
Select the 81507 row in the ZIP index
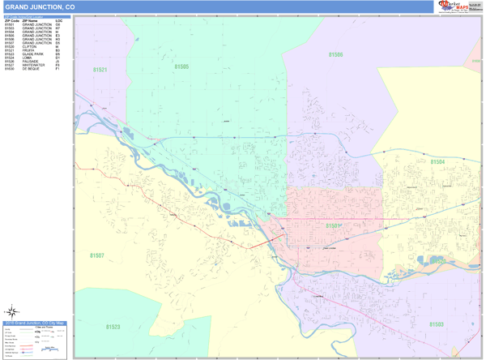(32, 43)
